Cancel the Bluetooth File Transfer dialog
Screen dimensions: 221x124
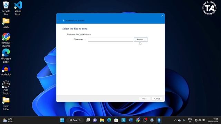pos(157,99)
